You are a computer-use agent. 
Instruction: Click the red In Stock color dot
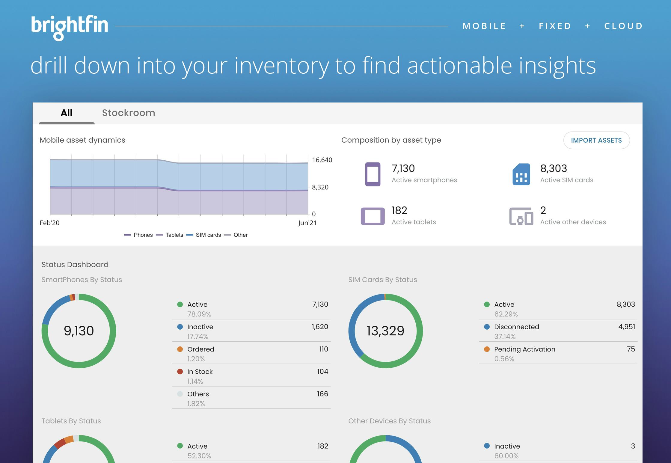[x=180, y=372]
